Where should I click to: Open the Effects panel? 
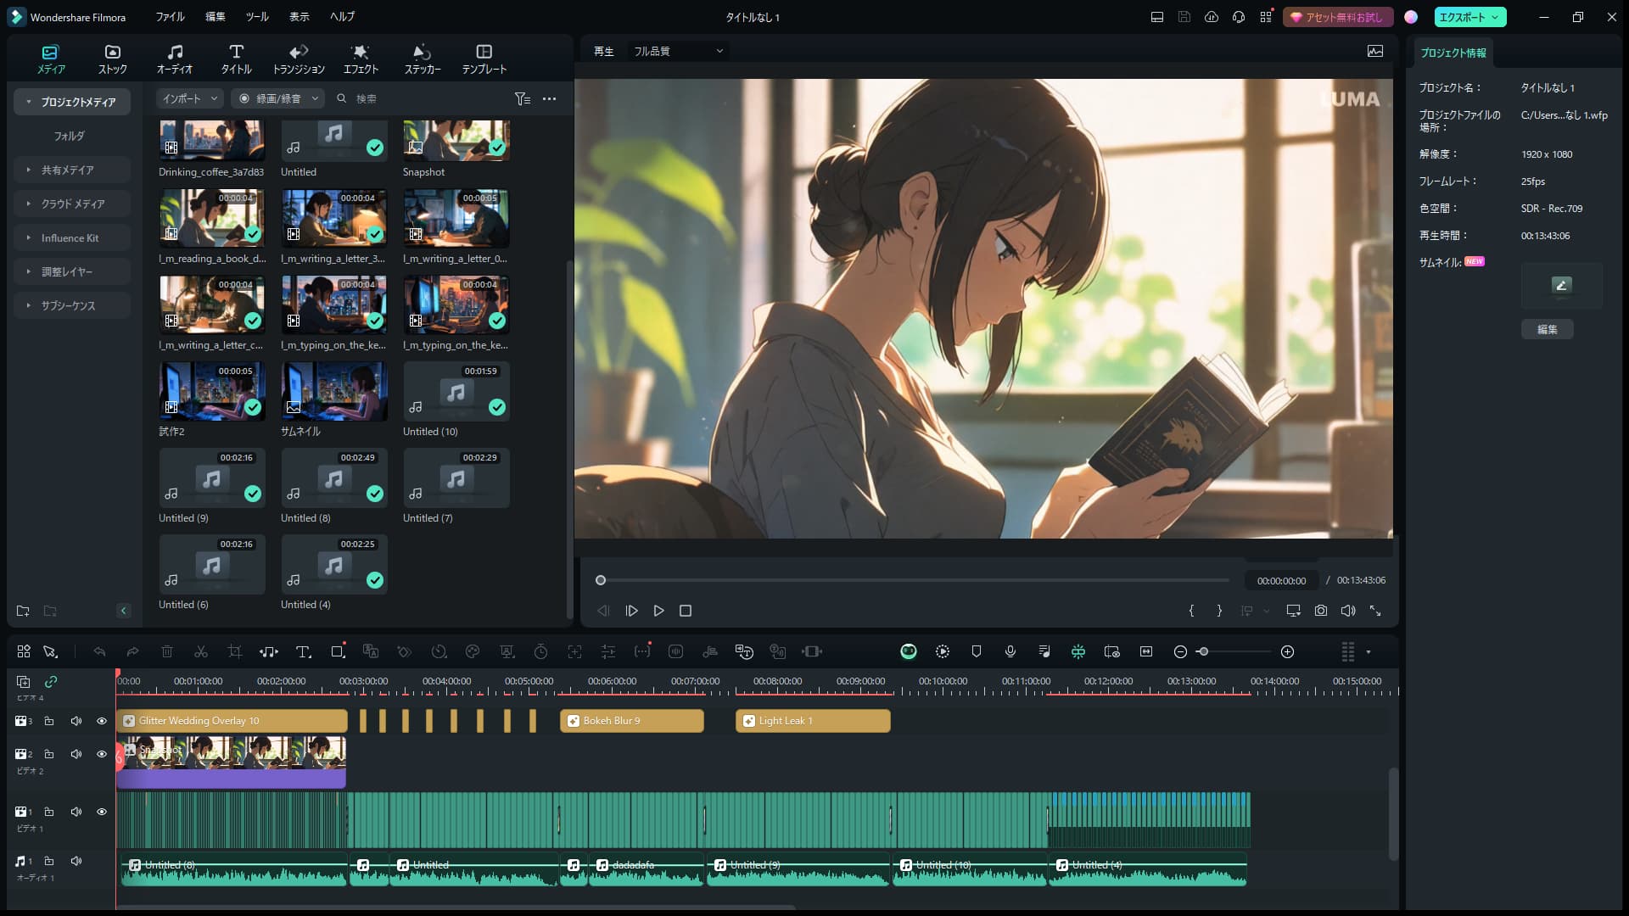361,59
